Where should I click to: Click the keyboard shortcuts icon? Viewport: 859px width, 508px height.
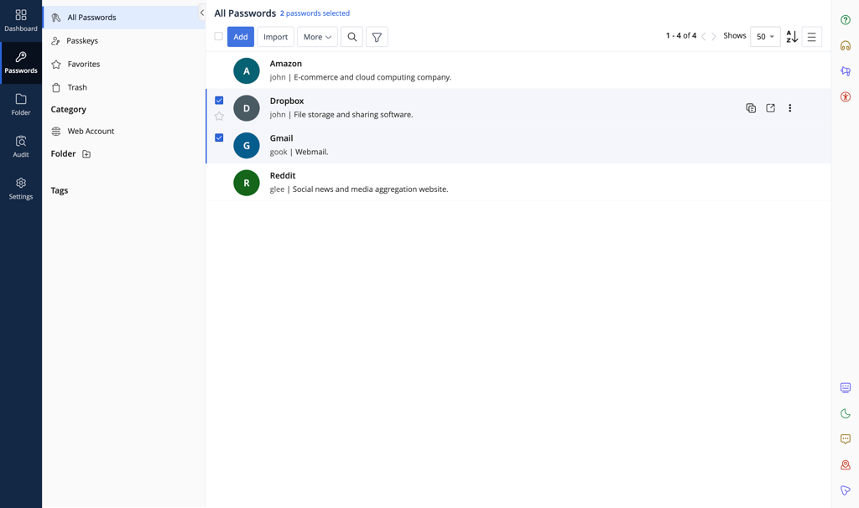846,387
